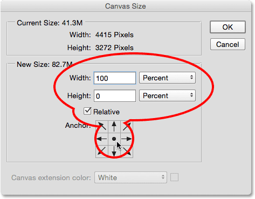Select the center anchor dot

pyautogui.click(x=114, y=139)
